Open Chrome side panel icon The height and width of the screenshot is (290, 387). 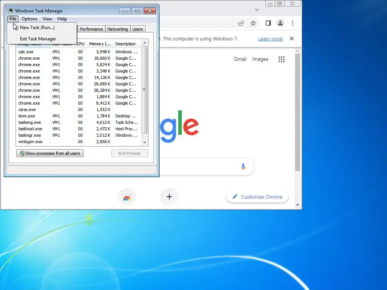coord(268,23)
